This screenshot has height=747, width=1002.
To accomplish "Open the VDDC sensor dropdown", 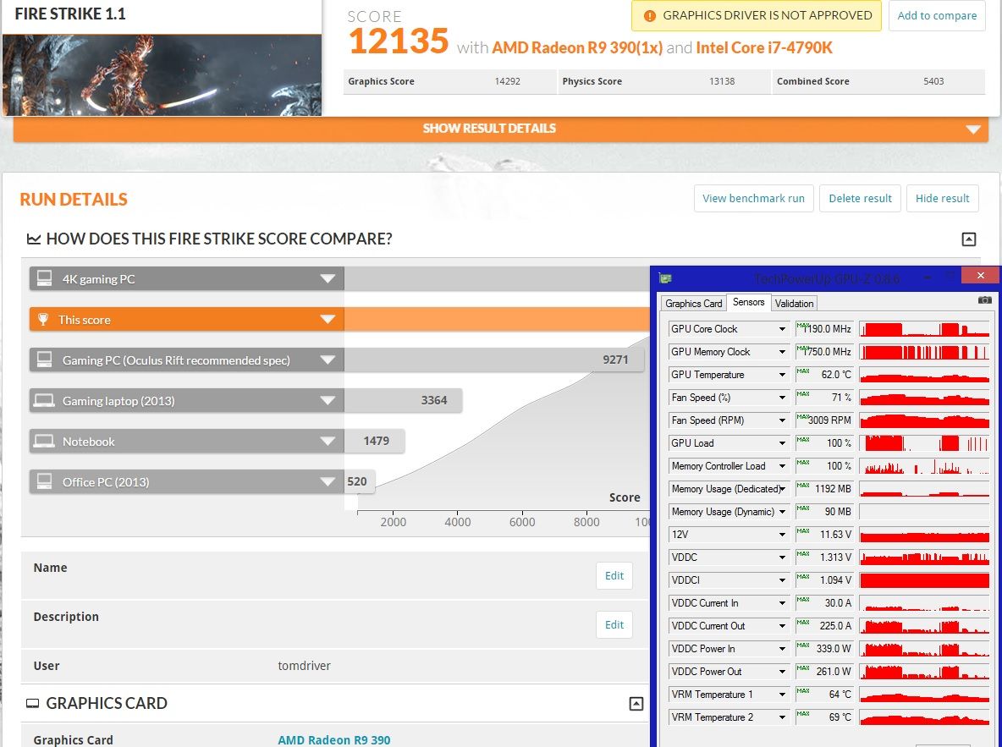I will 781,558.
